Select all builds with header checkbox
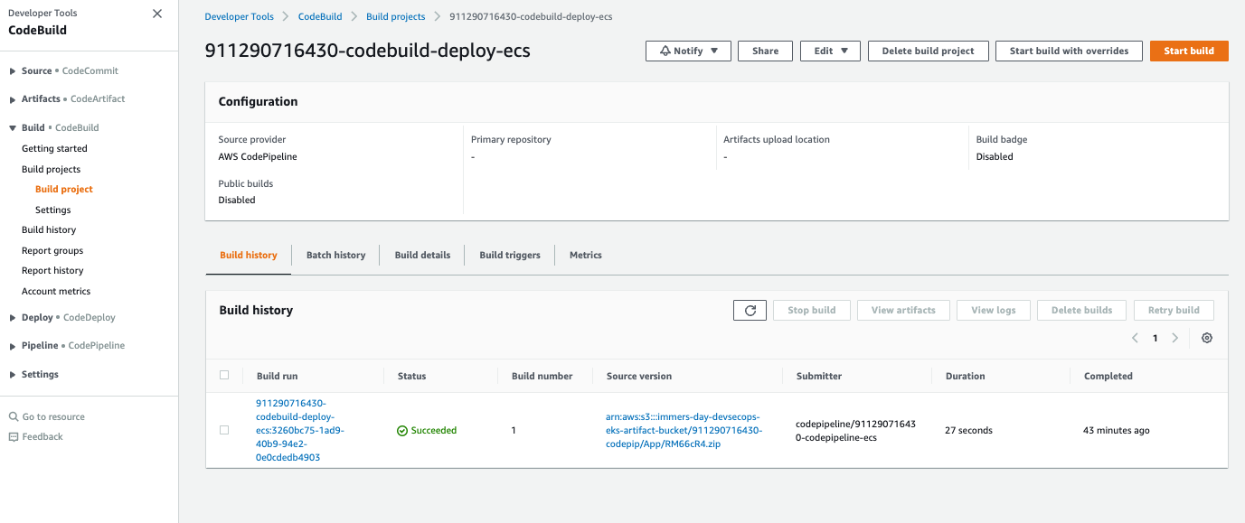The height and width of the screenshot is (523, 1245). tap(224, 375)
